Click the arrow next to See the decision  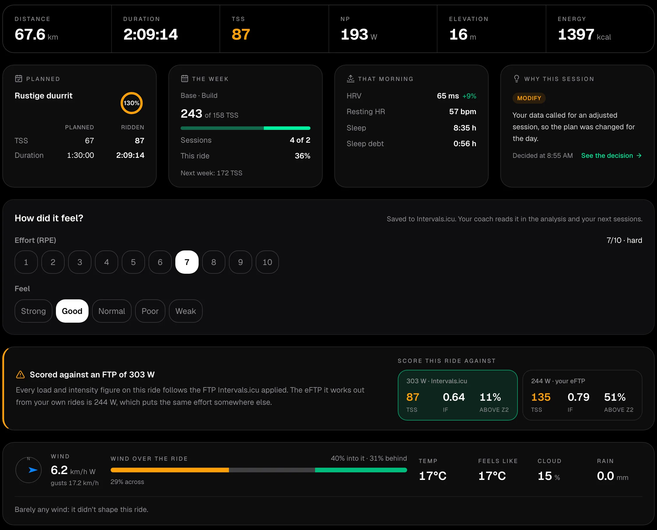pyautogui.click(x=639, y=156)
